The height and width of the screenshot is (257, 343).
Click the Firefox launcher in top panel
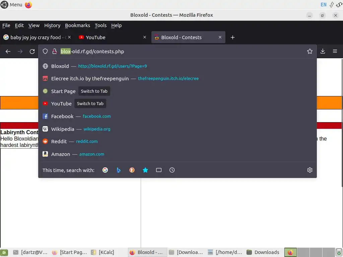(28, 5)
